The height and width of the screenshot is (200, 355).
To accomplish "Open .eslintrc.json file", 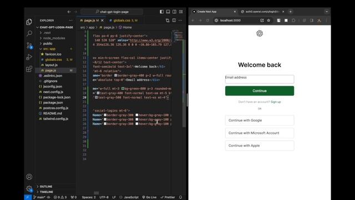I will coord(53,76).
